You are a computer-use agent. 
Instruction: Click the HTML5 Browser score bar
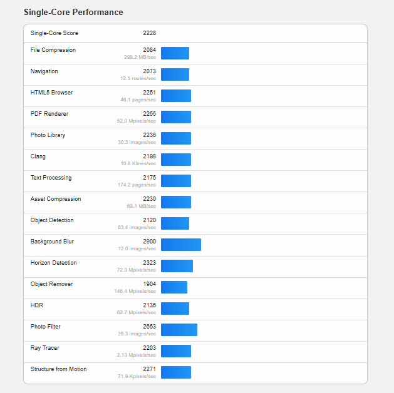tap(176, 96)
